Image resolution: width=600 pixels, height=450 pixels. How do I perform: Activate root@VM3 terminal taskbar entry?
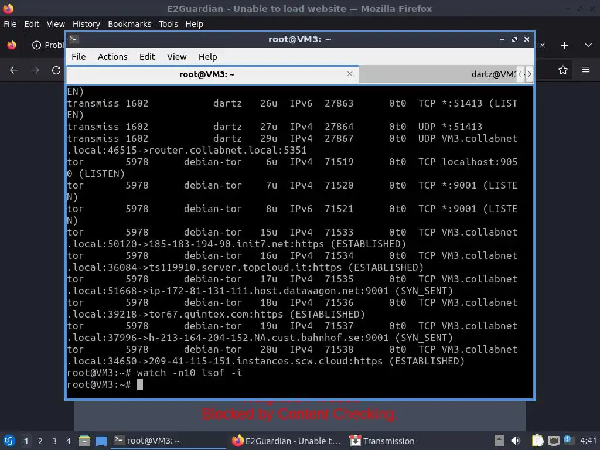click(168, 441)
